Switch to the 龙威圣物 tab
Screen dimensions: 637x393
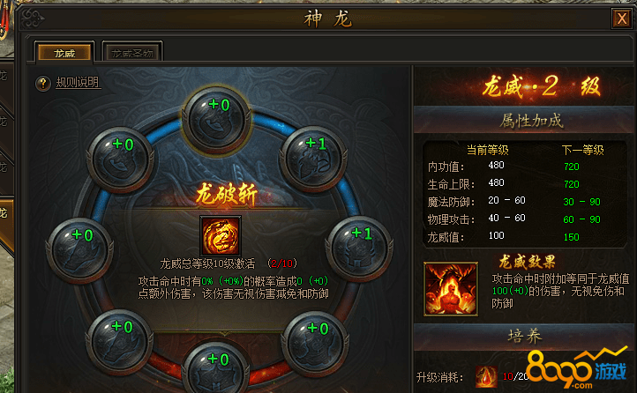[x=132, y=53]
